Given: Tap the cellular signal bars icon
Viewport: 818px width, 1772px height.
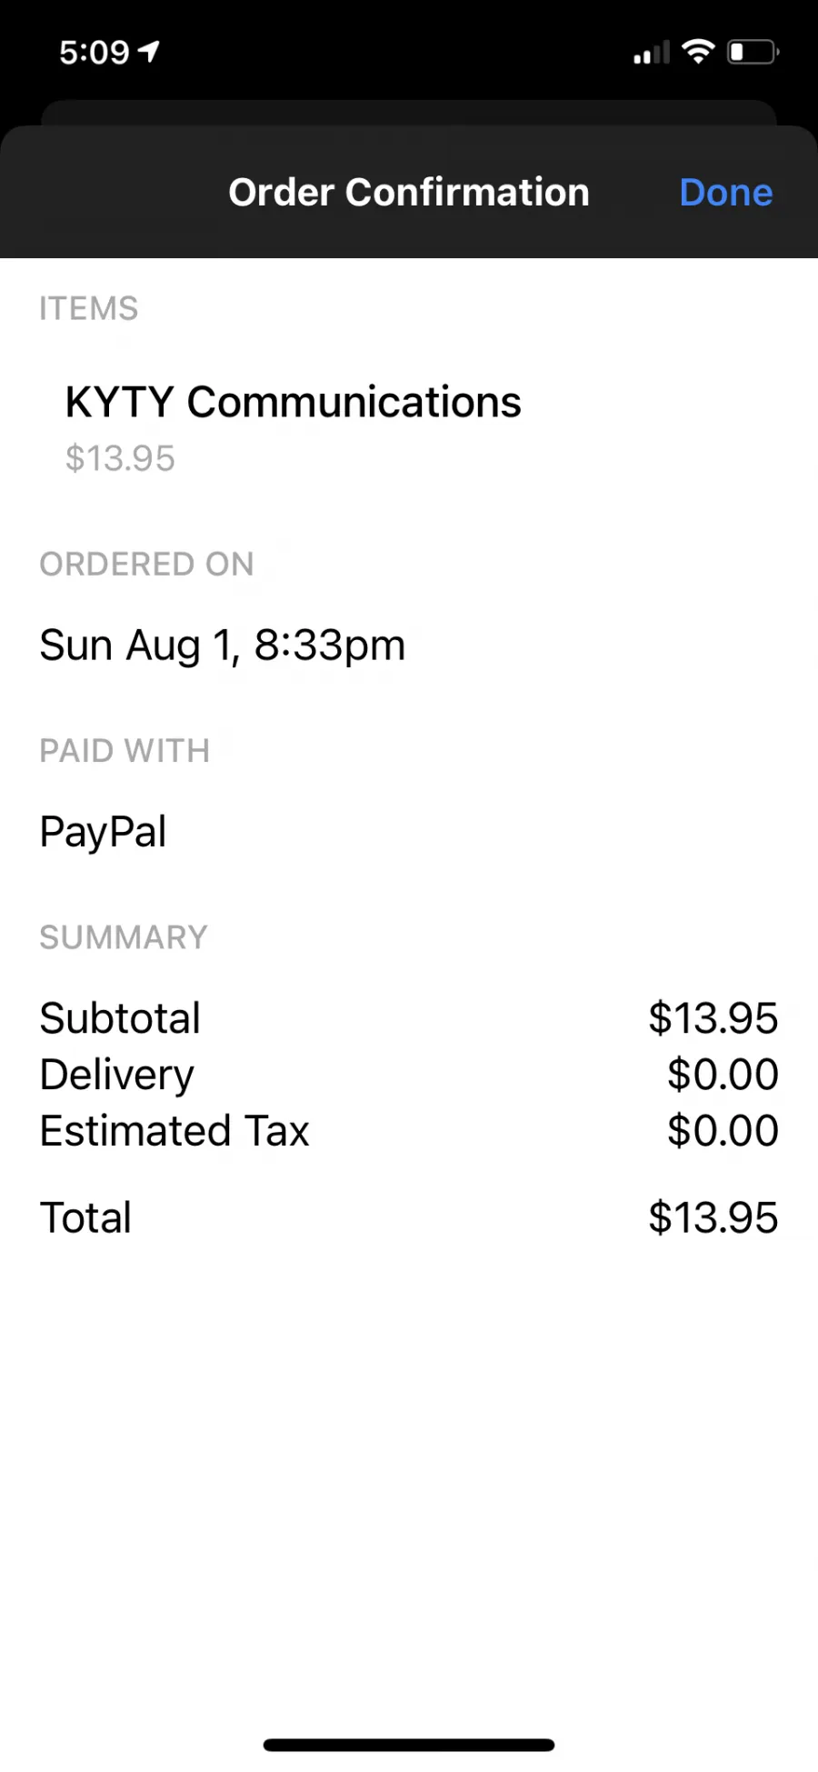Looking at the screenshot, I should point(651,53).
